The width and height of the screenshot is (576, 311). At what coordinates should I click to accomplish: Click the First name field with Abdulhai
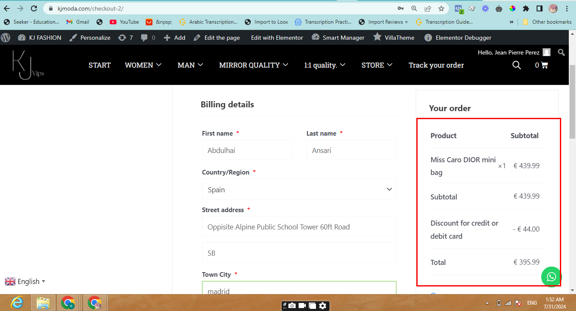pyautogui.click(x=247, y=150)
